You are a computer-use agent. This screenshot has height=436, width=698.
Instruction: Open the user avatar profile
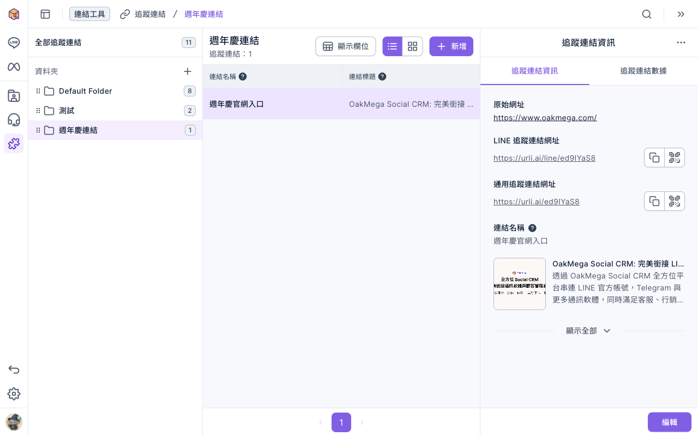[14, 422]
